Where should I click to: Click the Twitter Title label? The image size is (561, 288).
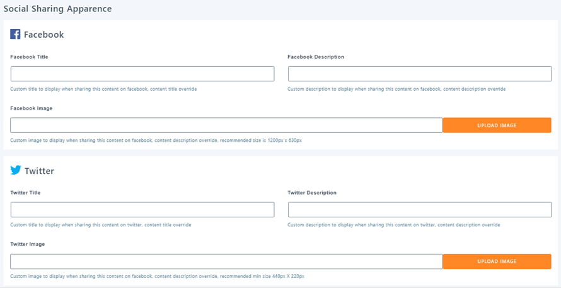(26, 193)
